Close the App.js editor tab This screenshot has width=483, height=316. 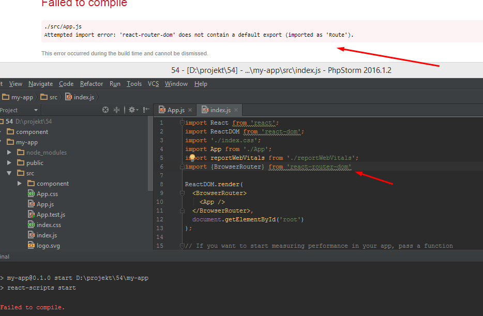coord(190,110)
